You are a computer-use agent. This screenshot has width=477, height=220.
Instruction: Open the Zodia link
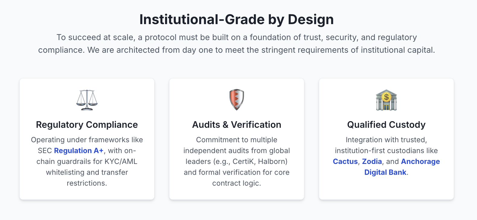tap(372, 162)
